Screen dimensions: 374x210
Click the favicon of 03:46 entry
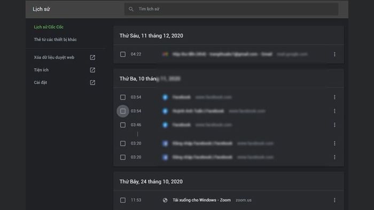[x=165, y=125]
